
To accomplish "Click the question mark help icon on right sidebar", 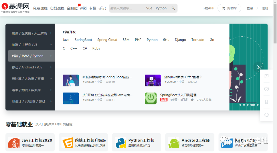I will click(266, 89).
